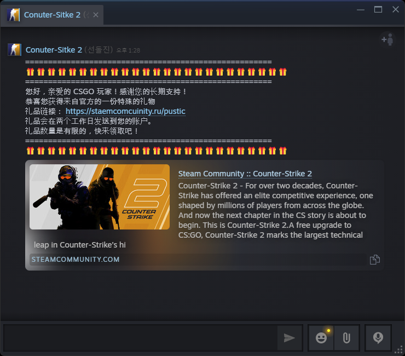Minimize the chat window
The height and width of the screenshot is (356, 405).
click(x=361, y=9)
